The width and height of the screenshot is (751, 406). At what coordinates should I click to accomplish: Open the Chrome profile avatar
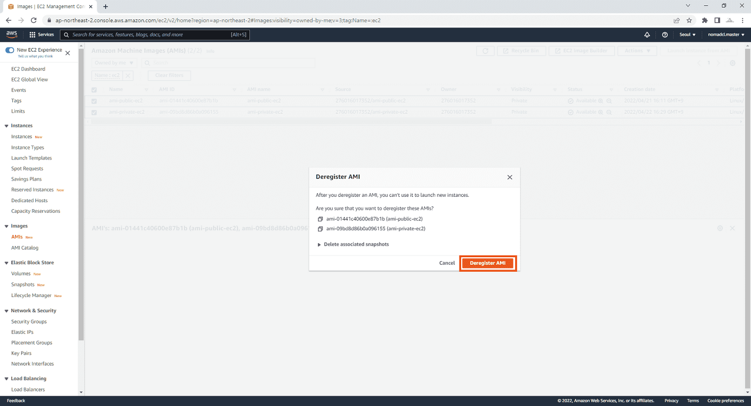tap(729, 20)
